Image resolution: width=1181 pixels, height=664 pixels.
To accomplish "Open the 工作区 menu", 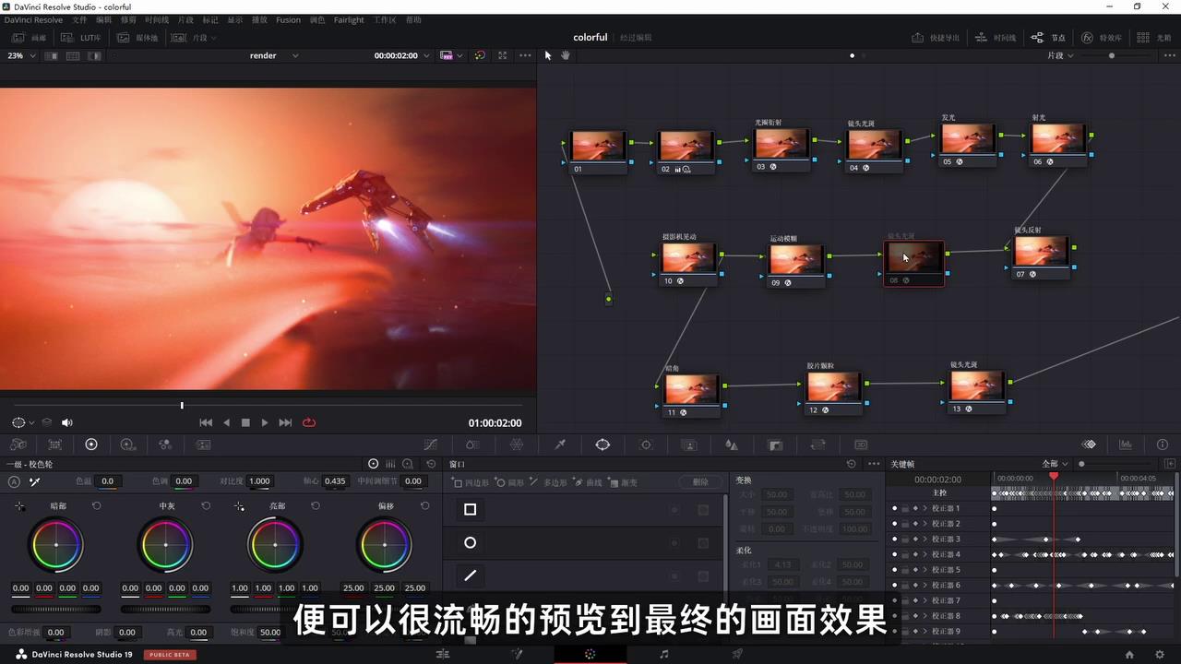I will point(386,19).
